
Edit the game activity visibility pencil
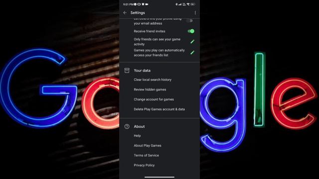(x=192, y=42)
